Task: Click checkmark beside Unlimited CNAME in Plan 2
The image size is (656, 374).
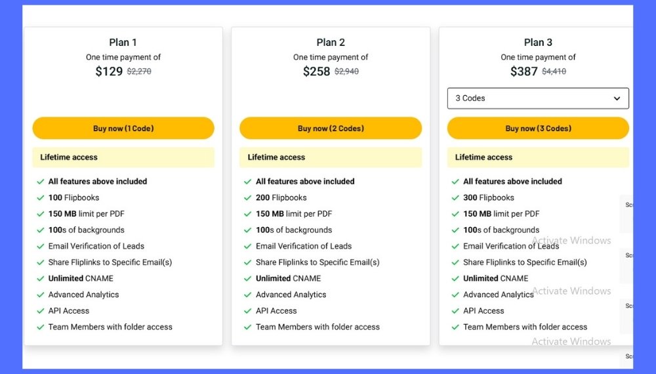Action: (x=247, y=279)
